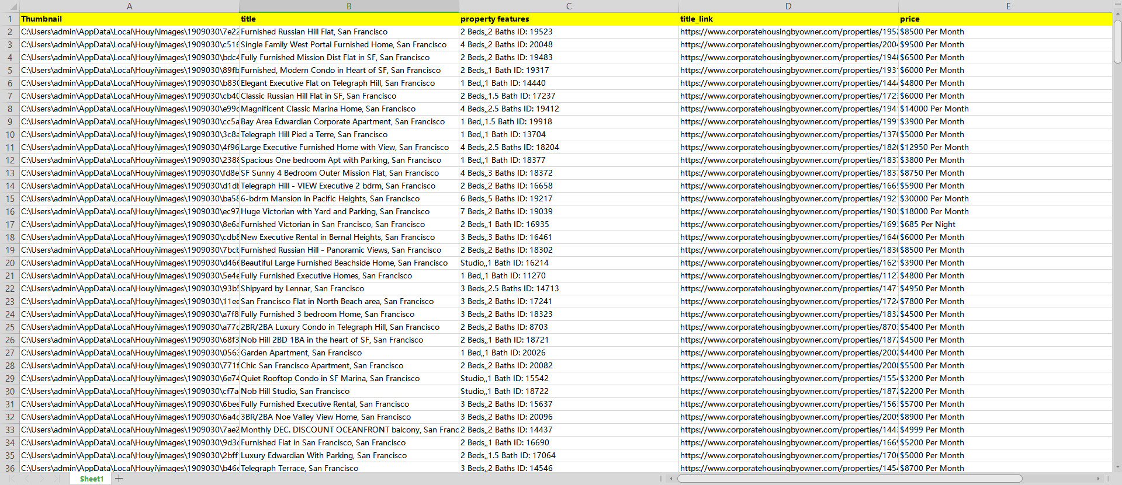Screen dimensions: 1122x485
Task: Select cell 'Monthly DEC. DISCOUNT OCEANFRONT balcony'
Action: coord(349,430)
